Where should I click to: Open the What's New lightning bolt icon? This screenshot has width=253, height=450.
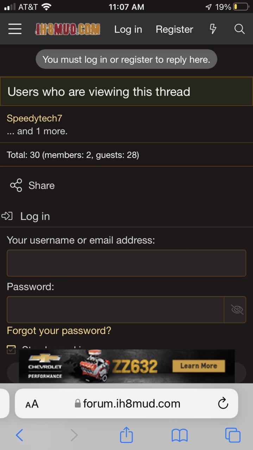point(213,29)
